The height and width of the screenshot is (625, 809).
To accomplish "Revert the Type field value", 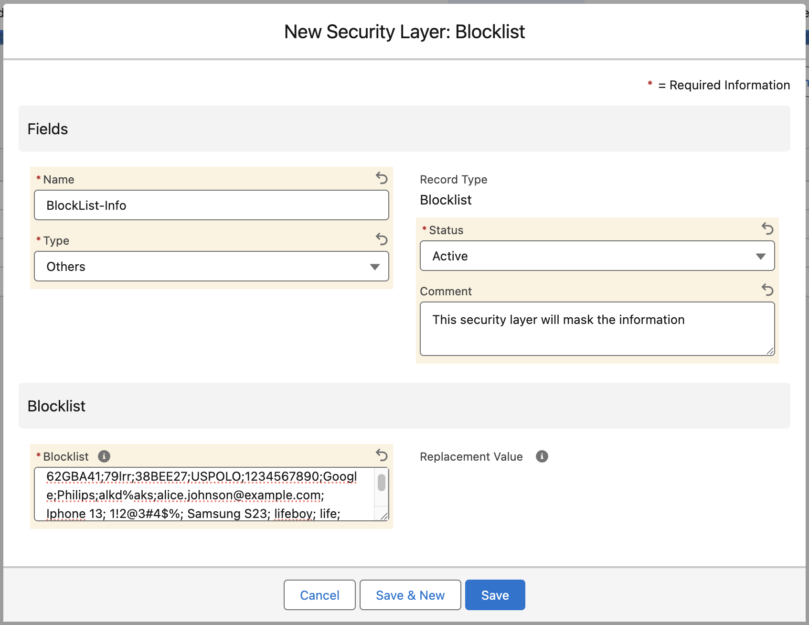I will 381,239.
